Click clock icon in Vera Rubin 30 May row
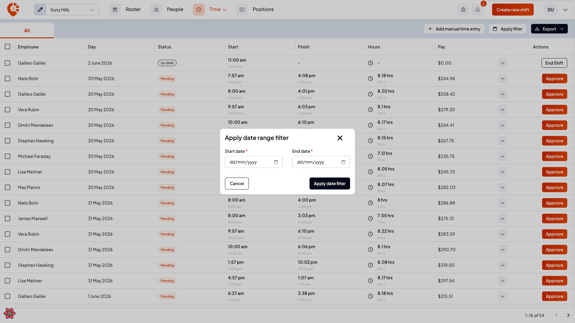Screen dimensions: 575x323 point(370,110)
